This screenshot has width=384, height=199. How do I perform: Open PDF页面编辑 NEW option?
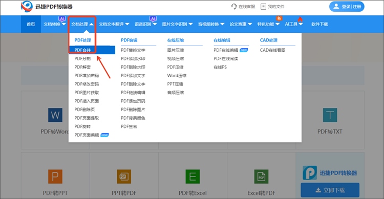tap(91, 135)
